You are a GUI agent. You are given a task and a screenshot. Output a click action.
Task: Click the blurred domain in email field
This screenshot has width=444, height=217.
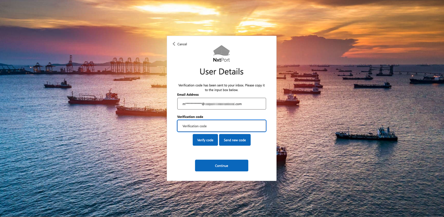tap(220, 104)
